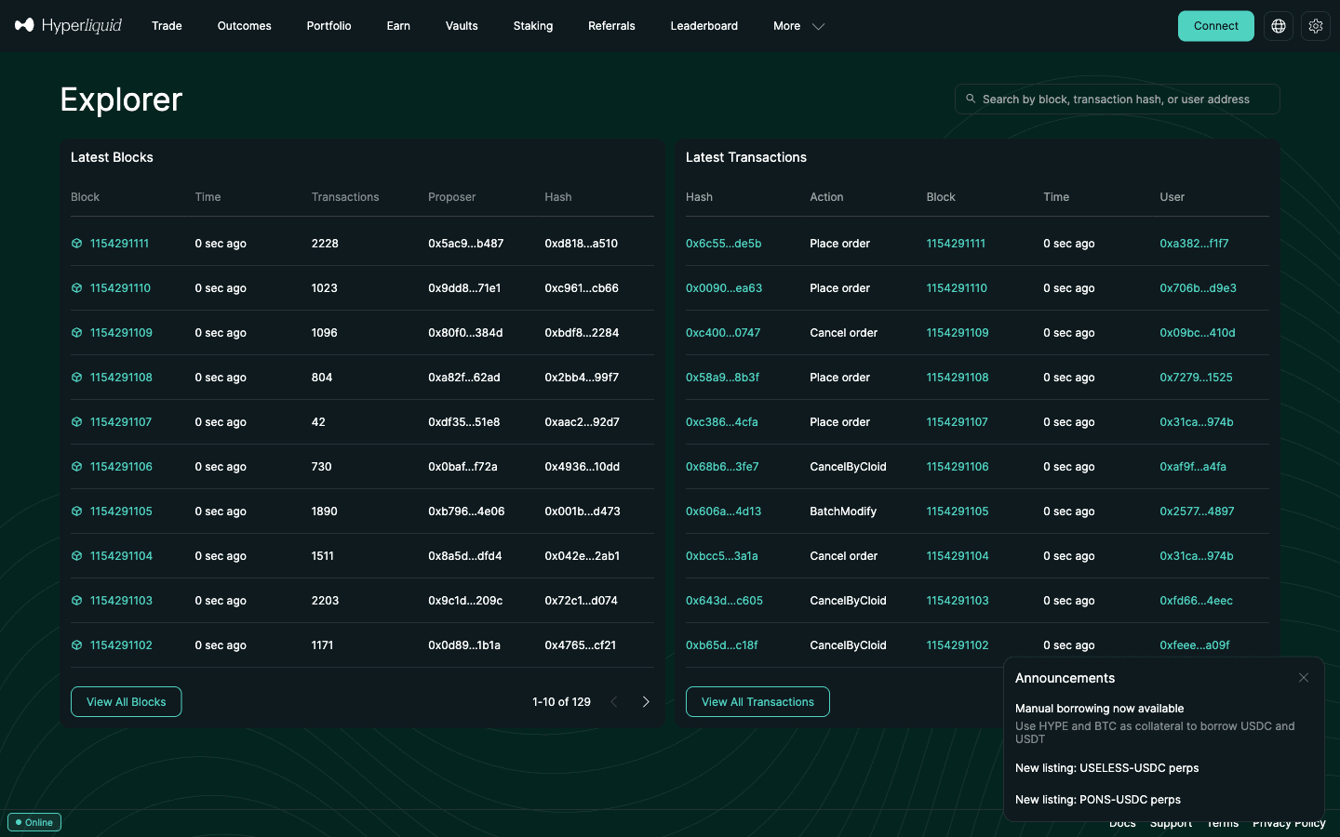Click cube icon for block 1154291111
Screen dimensions: 1340x837
pos(76,244)
